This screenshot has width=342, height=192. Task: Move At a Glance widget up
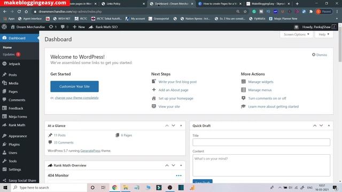167,126
